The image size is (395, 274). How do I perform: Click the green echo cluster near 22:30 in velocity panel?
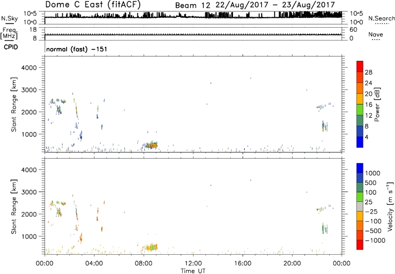[x=325, y=228]
